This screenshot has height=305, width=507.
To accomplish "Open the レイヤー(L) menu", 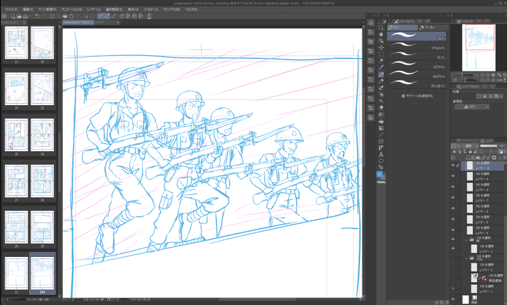I will tap(93, 9).
